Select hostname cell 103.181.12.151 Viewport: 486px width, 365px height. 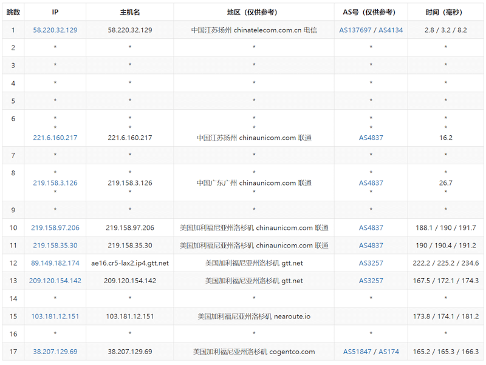130,316
